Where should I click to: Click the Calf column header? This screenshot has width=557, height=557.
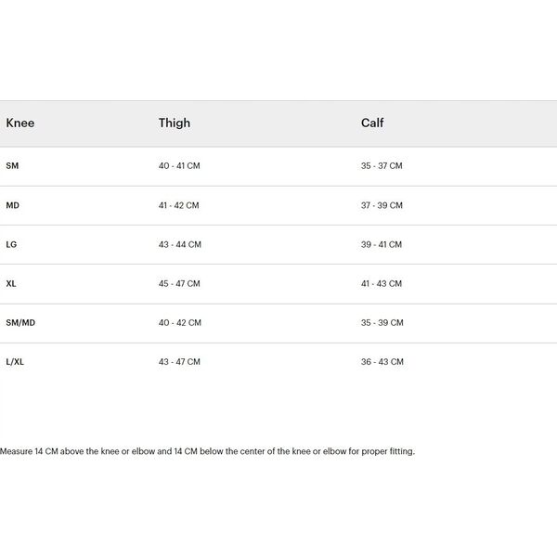point(372,123)
